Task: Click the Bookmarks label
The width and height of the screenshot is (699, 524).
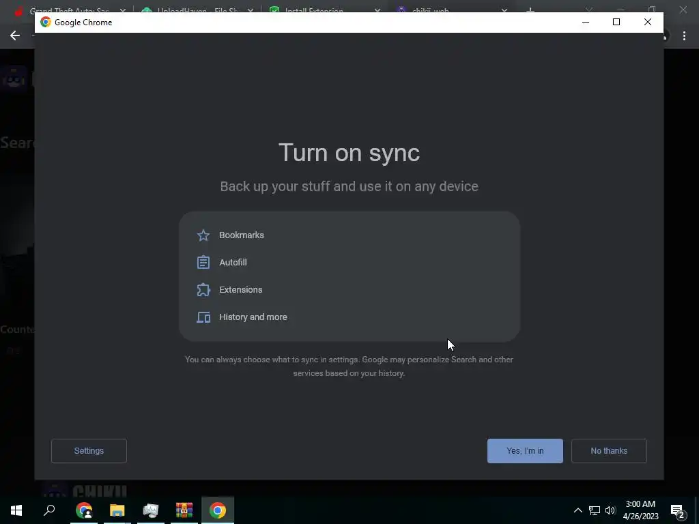Action: tap(241, 235)
